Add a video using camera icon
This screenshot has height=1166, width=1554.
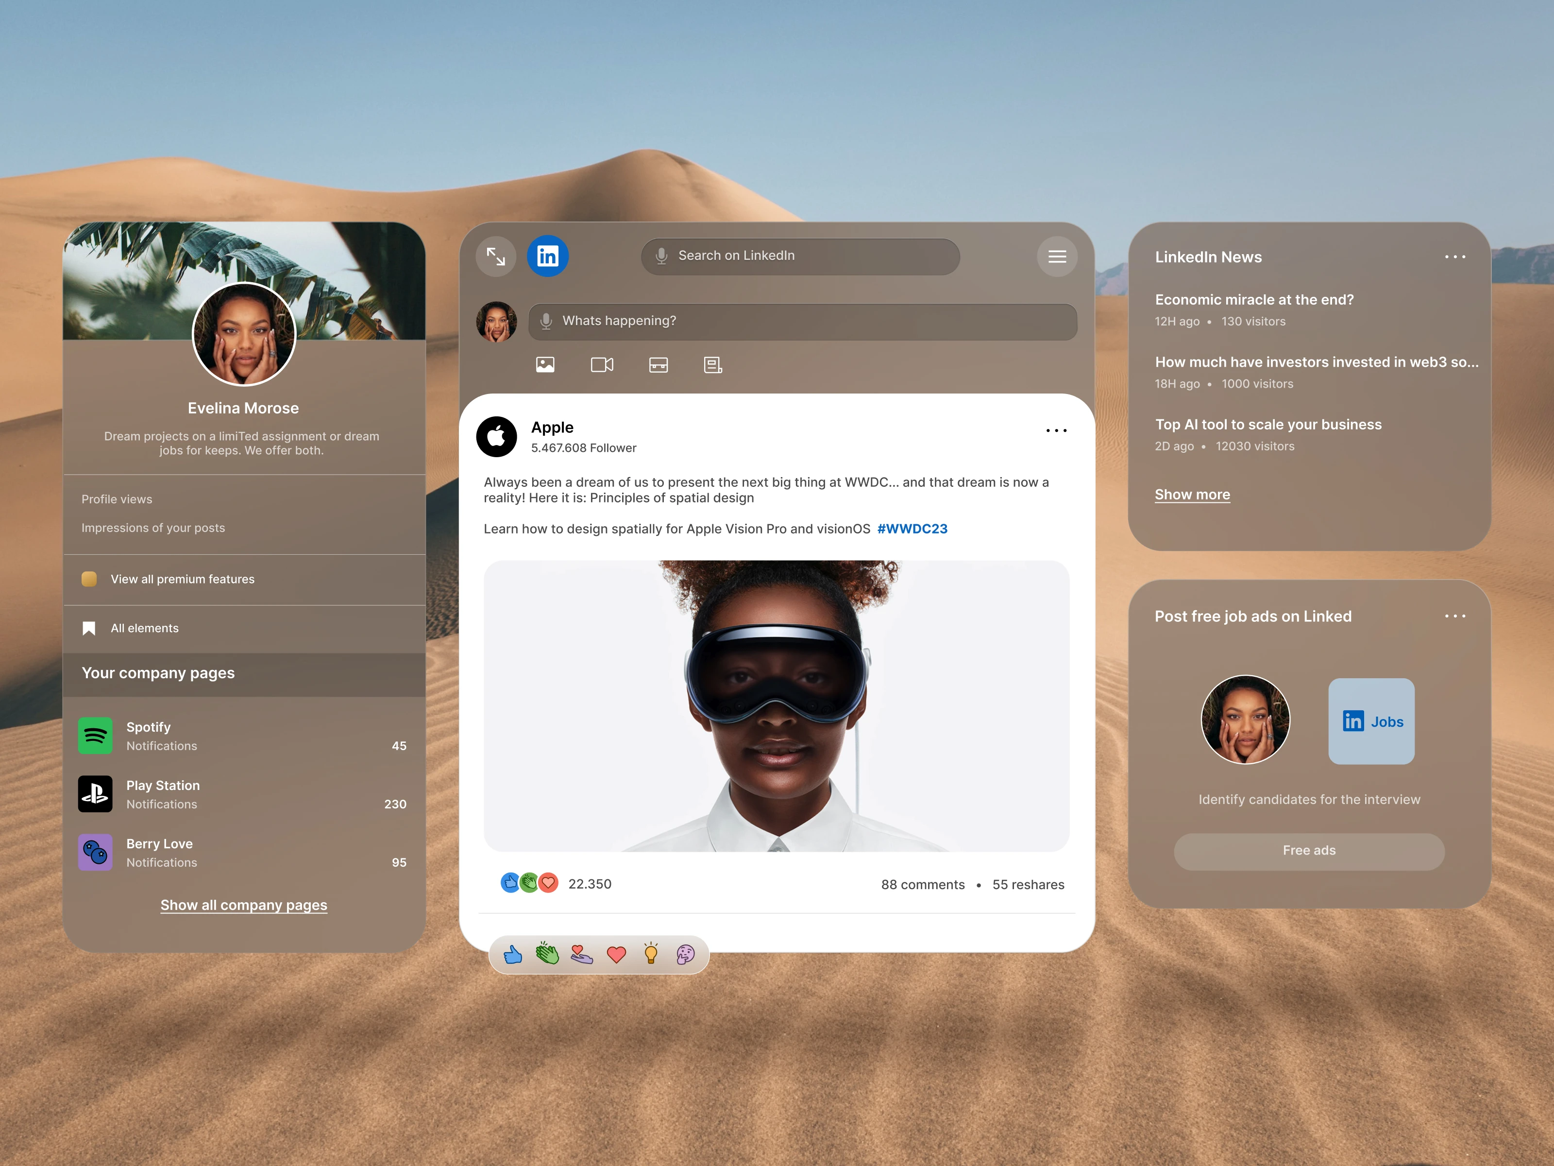point(602,365)
